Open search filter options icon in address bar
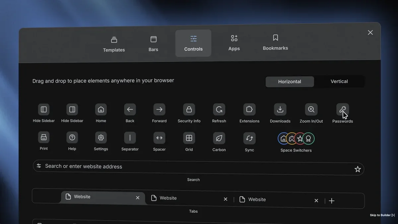 point(39,166)
